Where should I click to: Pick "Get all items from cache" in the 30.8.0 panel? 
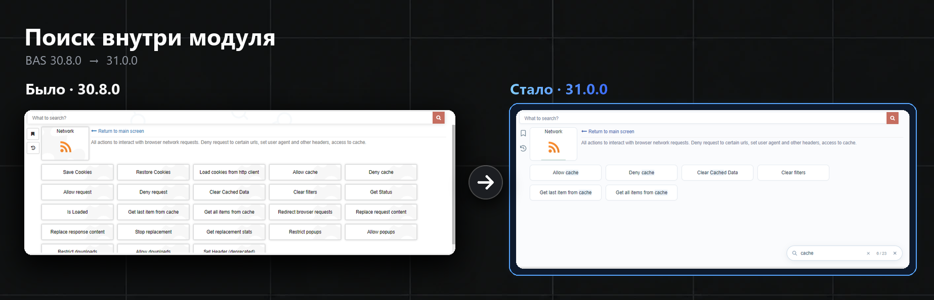click(229, 212)
